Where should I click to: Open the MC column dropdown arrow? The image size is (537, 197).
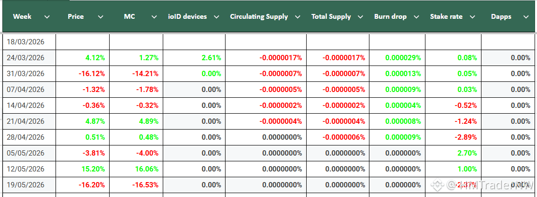155,17
